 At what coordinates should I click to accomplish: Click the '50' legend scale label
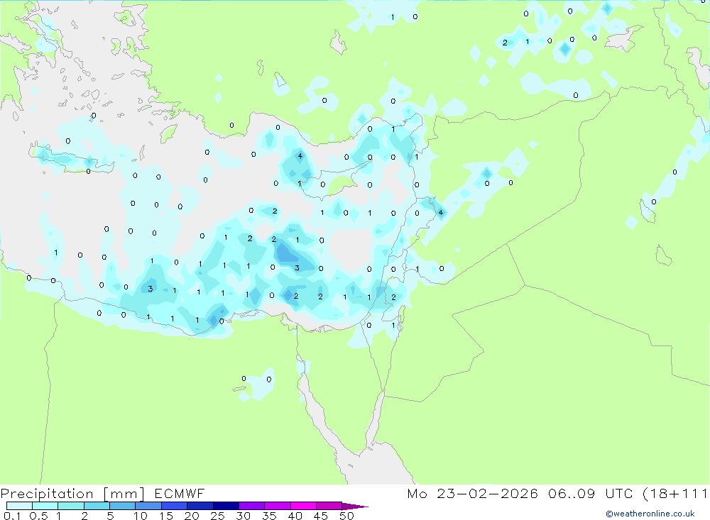pyautogui.click(x=346, y=516)
